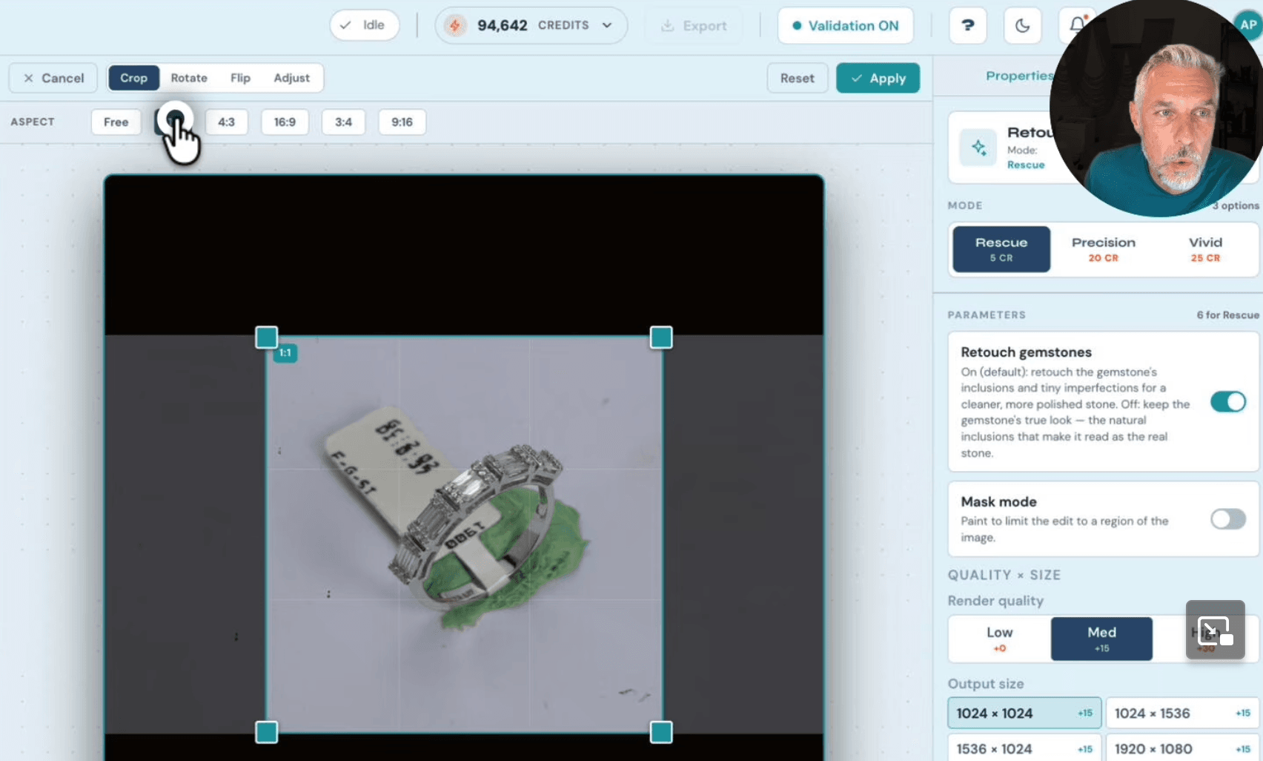Open the Properties panel tab

[x=1020, y=76]
